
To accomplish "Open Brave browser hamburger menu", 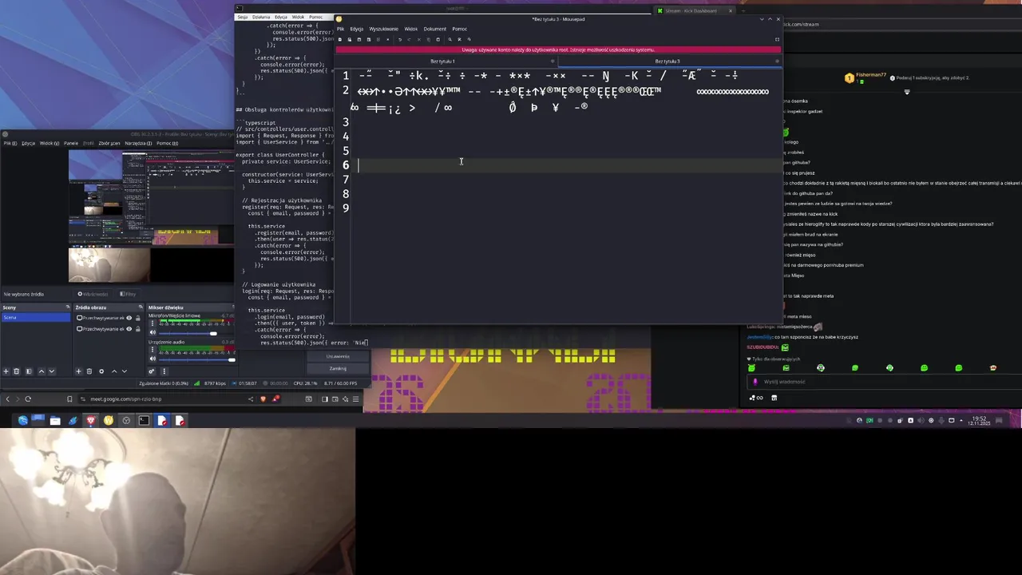I will (x=356, y=399).
